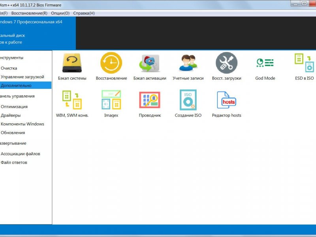Click the Бэкап системы label
This screenshot has height=237, width=316.
(72, 78)
